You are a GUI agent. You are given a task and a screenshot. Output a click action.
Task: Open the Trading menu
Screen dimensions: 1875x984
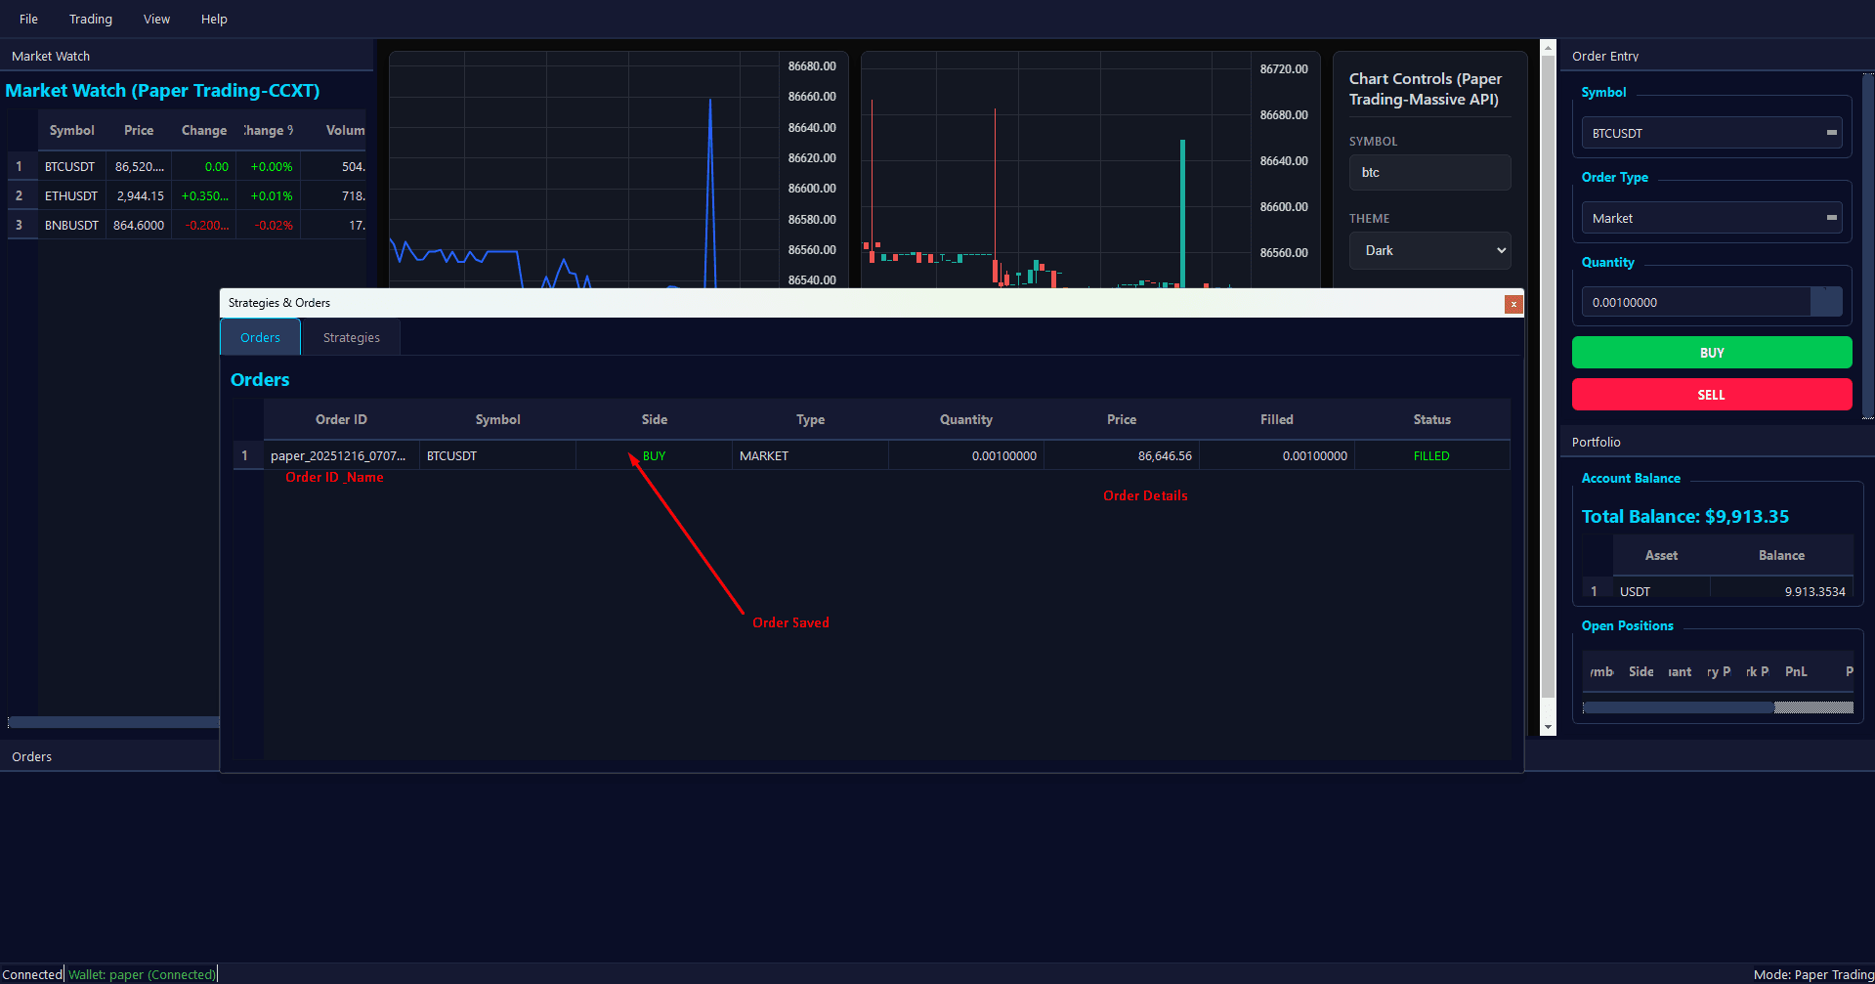(x=90, y=19)
